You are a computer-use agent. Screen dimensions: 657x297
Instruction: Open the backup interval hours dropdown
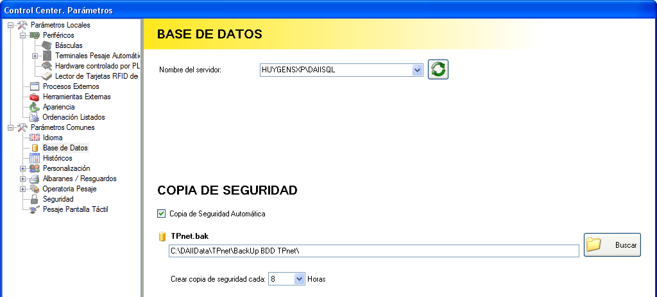pos(299,279)
